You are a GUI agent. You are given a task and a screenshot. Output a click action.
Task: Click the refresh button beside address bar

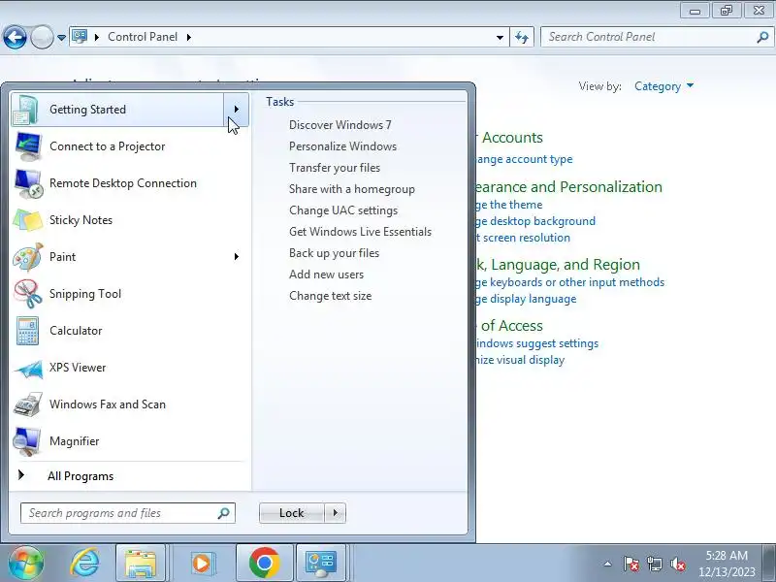click(x=522, y=37)
